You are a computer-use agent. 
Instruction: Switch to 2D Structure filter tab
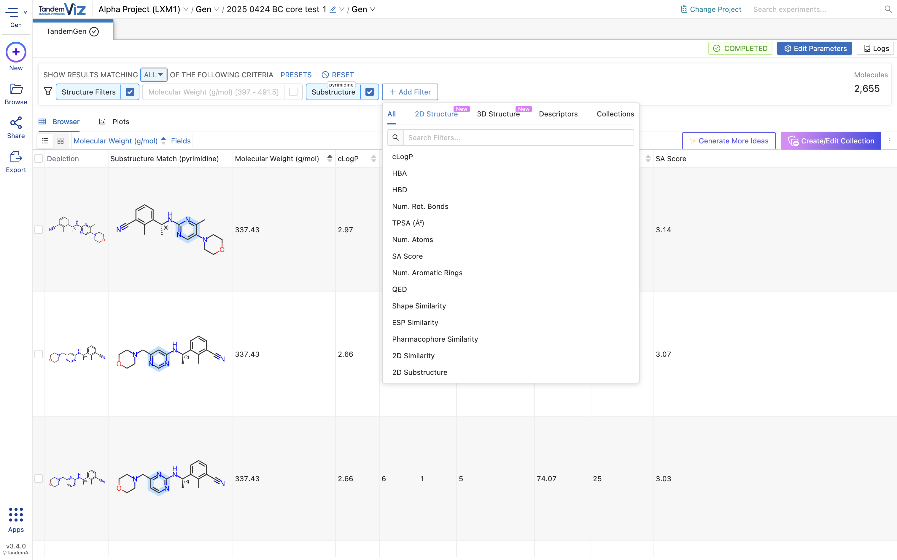pos(436,114)
